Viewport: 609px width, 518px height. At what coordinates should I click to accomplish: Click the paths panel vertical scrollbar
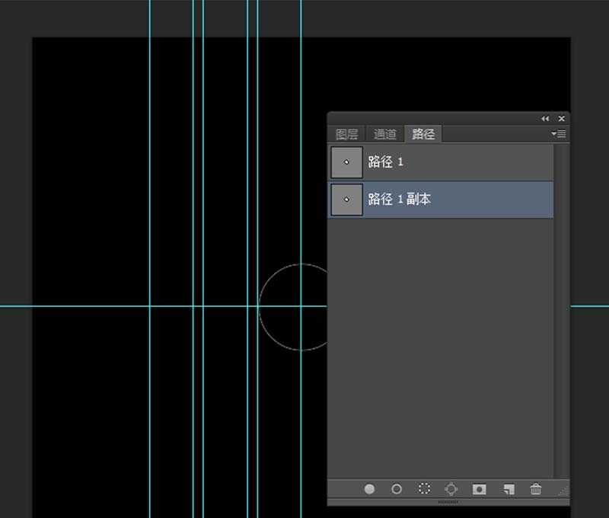coord(562,305)
